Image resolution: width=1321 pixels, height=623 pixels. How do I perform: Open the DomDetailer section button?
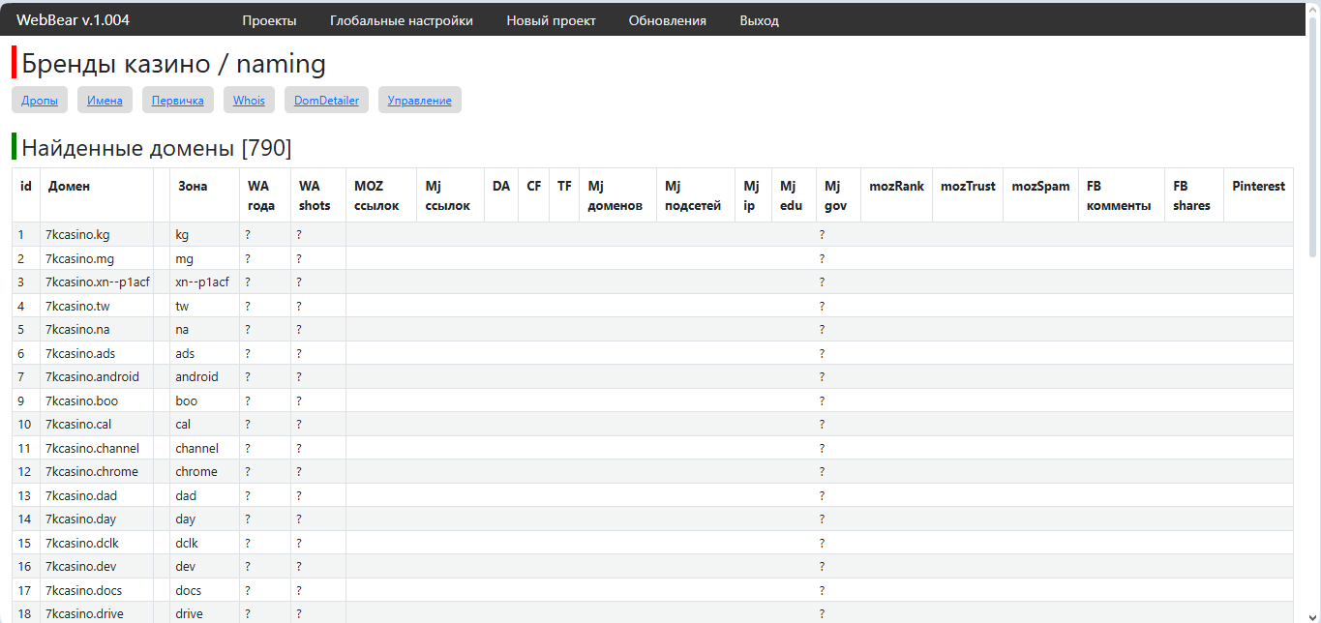tap(326, 100)
